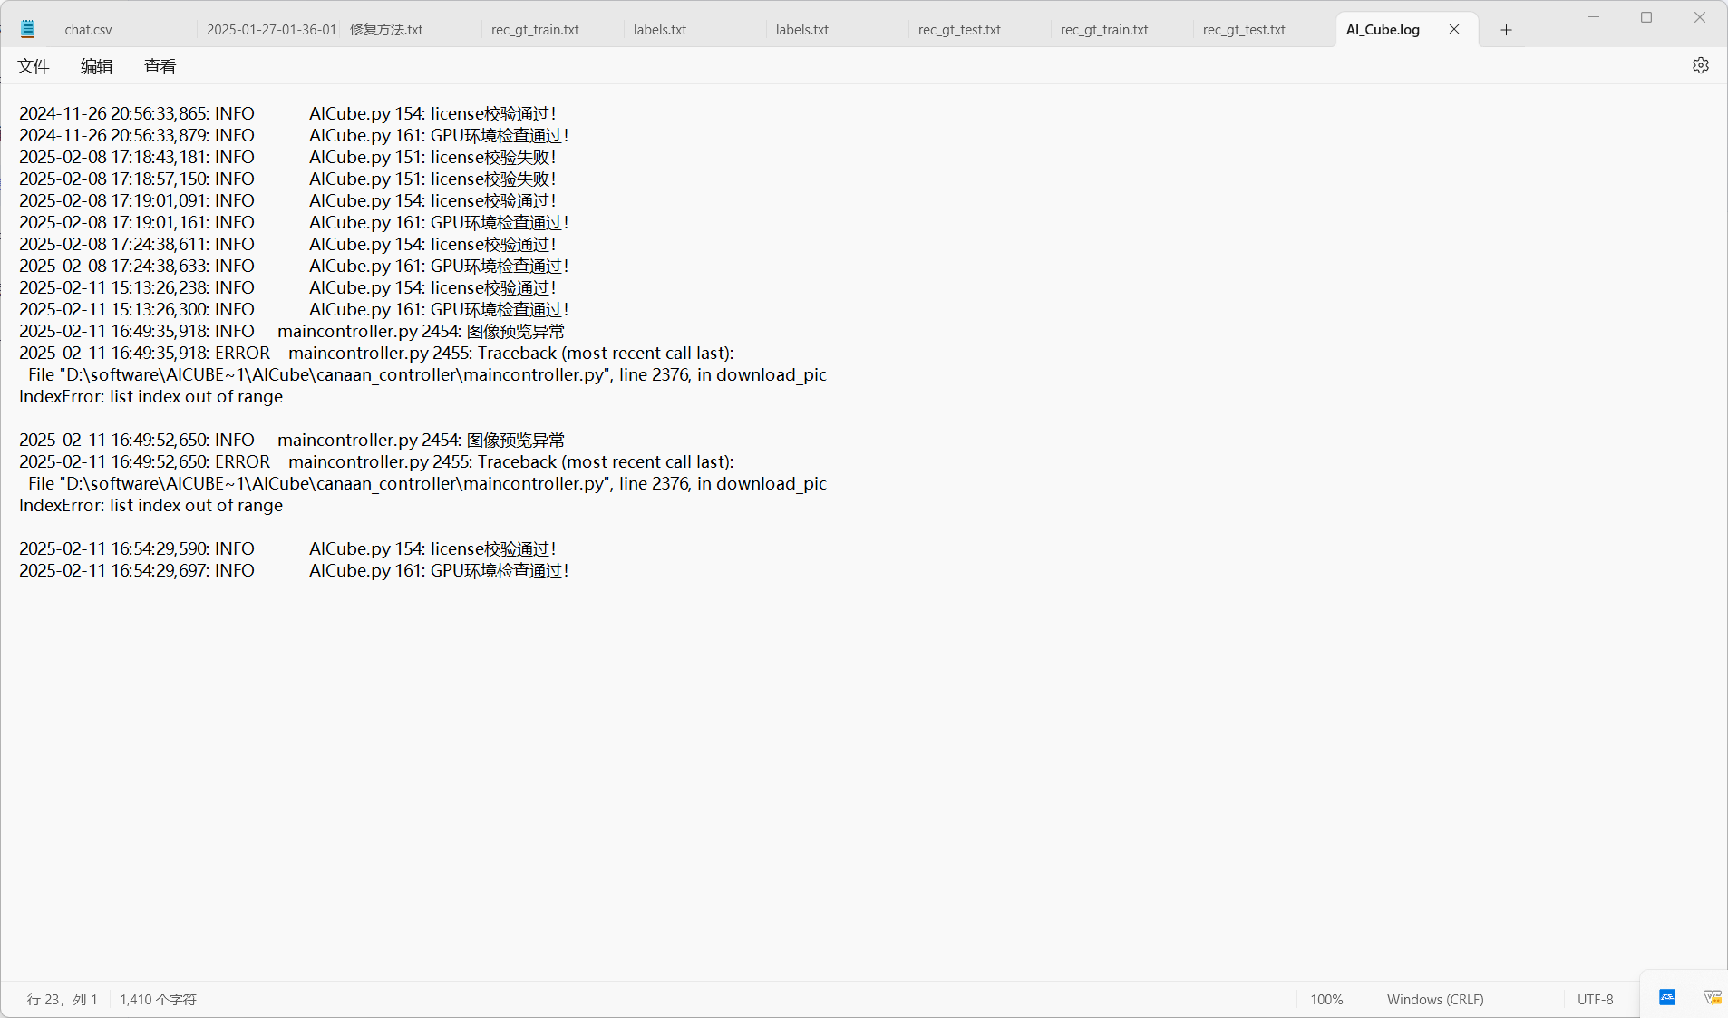Click the 行 23，列 1 cursor position indicator
Viewport: 1728px width, 1018px height.
coord(62,999)
